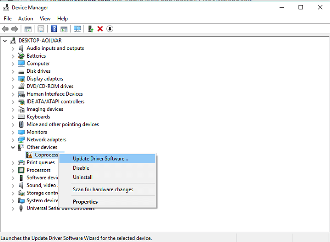Click the Back arrow toolbar icon
The image size is (330, 242).
coord(5,29)
